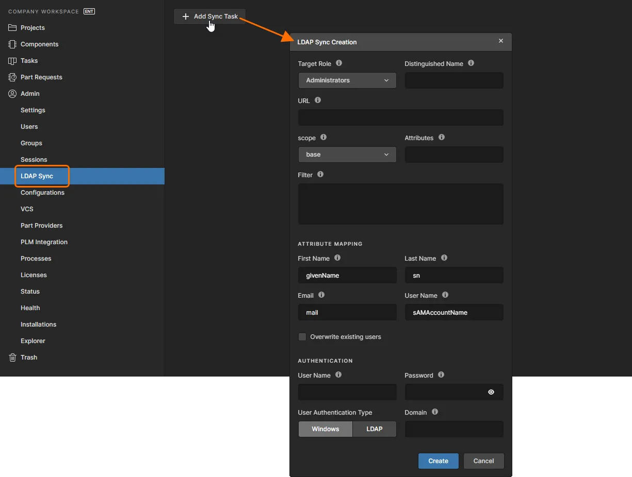Open PLM Integration admin page
This screenshot has height=477, width=632.
click(x=44, y=242)
